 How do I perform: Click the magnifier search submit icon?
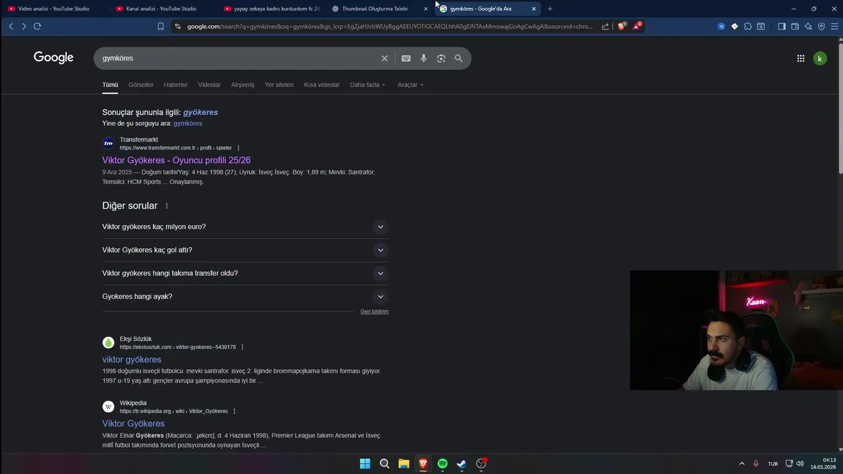[458, 59]
